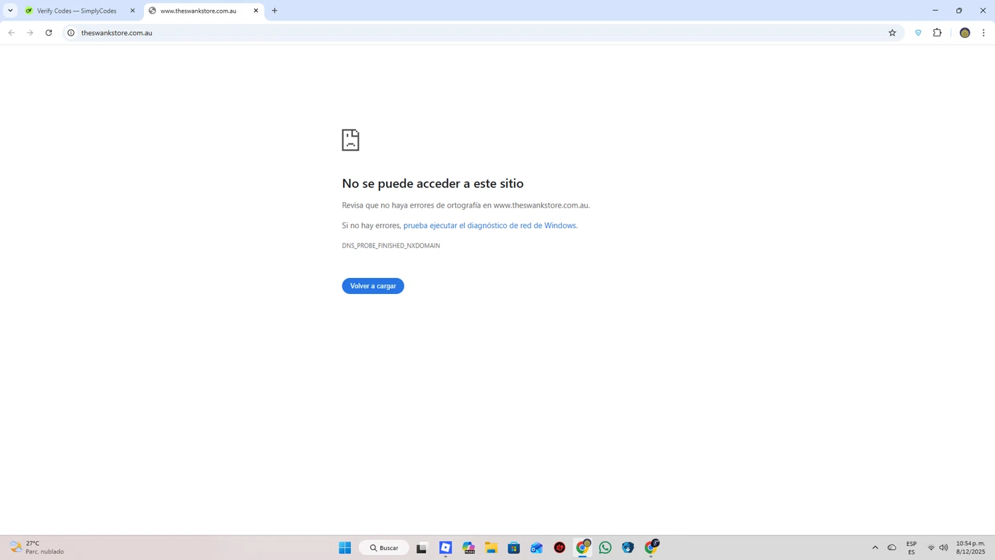Open the clock showing 10:54 p.m.

970,547
